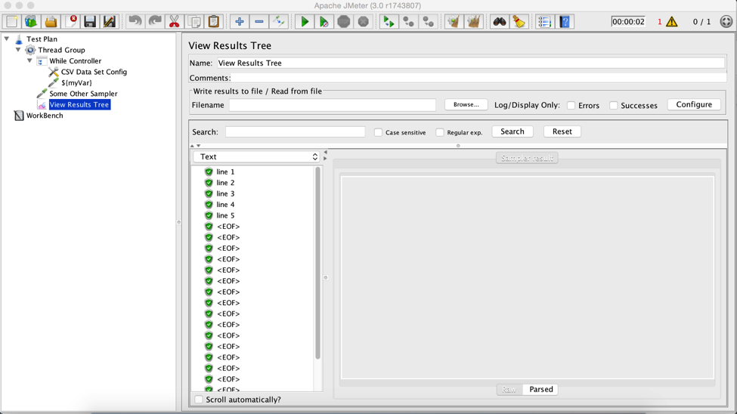Start the test with green play icon
Image resolution: width=737 pixels, height=414 pixels.
point(305,22)
